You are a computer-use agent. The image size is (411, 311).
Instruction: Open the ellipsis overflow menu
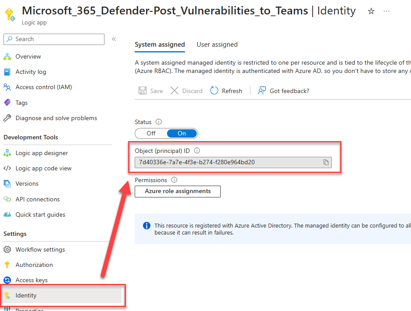pyautogui.click(x=387, y=11)
